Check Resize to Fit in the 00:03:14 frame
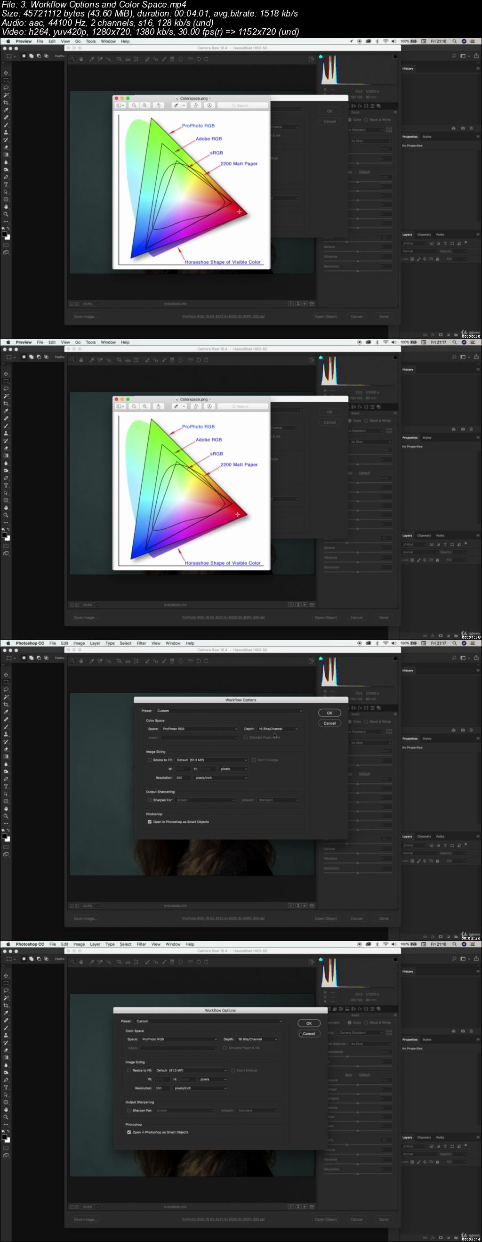The image size is (482, 1242). pos(129,1070)
